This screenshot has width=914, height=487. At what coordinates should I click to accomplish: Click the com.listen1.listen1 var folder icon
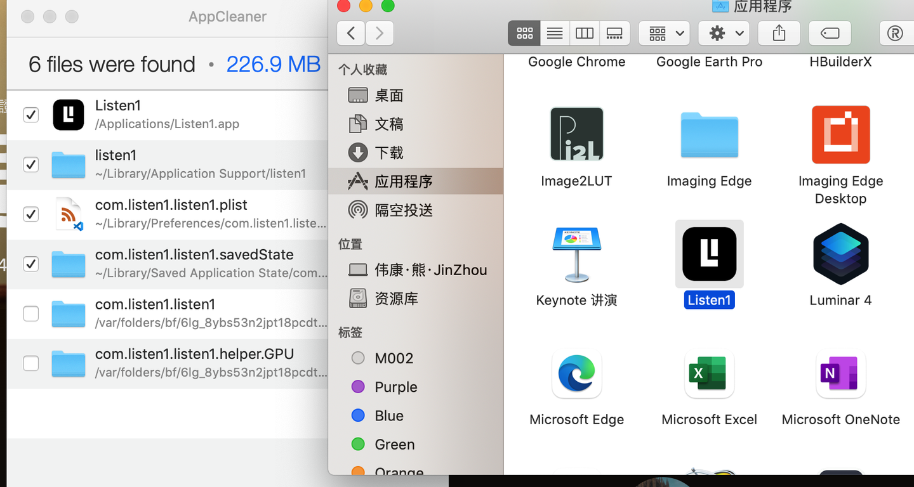[x=69, y=313]
